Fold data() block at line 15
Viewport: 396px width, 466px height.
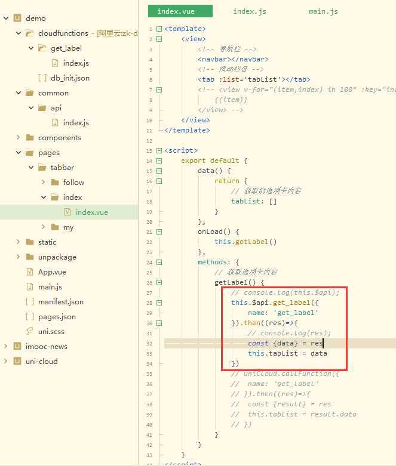tap(159, 171)
